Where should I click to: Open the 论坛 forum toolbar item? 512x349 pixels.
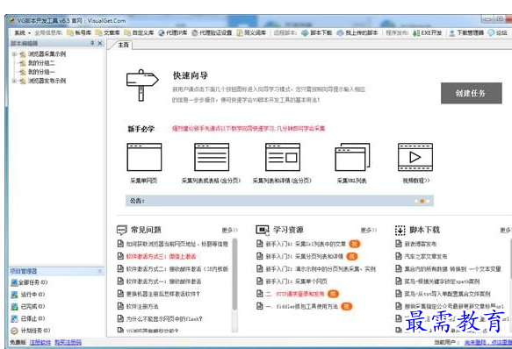click(498, 32)
